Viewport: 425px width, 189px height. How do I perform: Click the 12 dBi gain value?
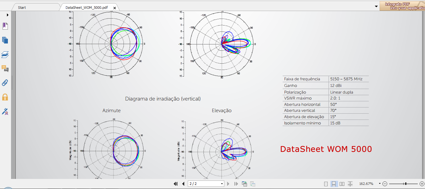point(336,86)
